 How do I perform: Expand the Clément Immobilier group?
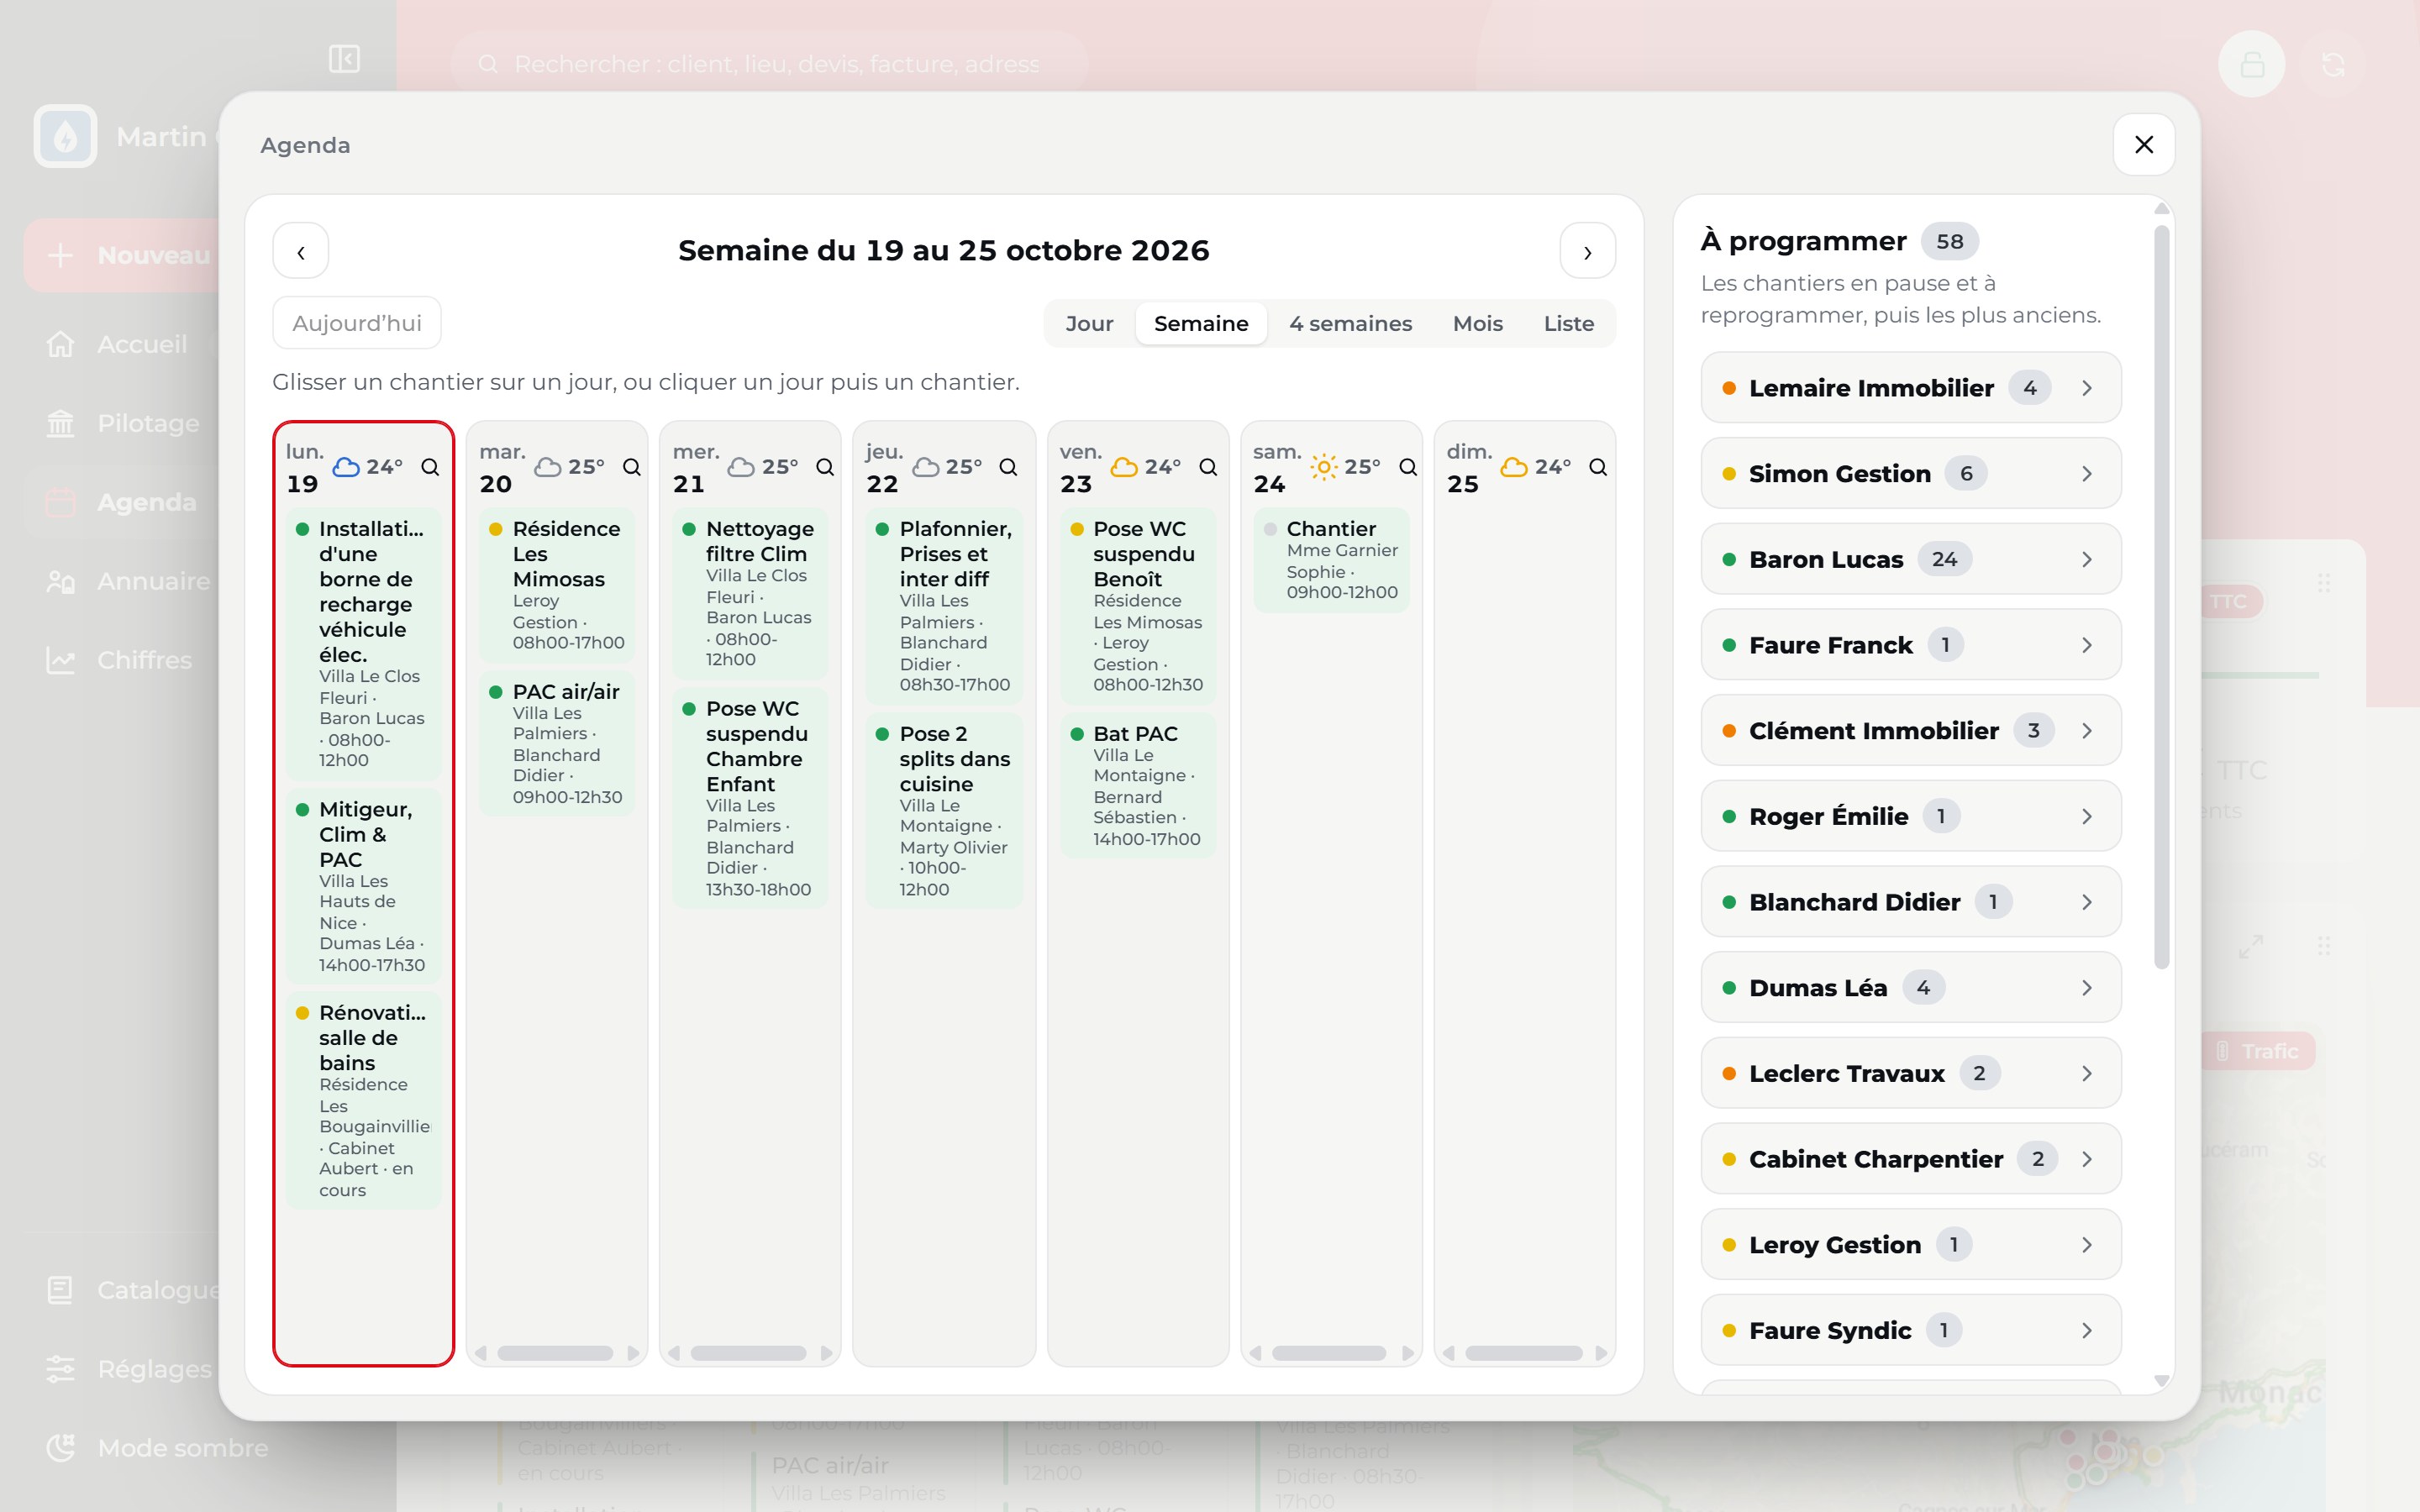(x=1911, y=731)
